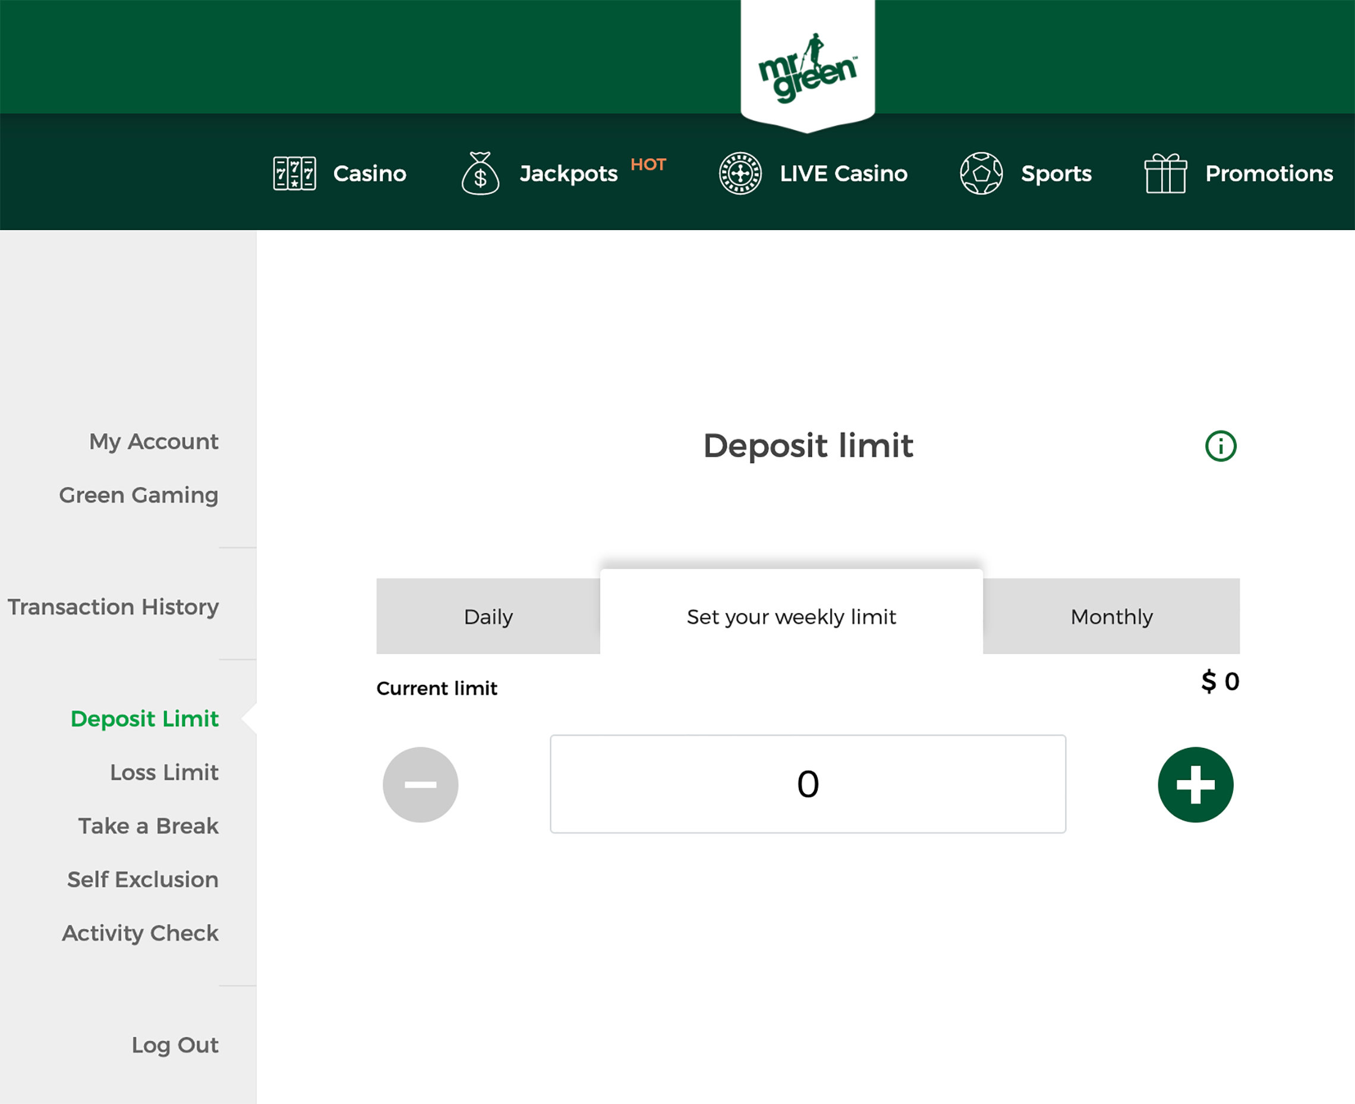This screenshot has height=1104, width=1355.
Task: Click the gift box Promotions icon
Action: (1165, 173)
